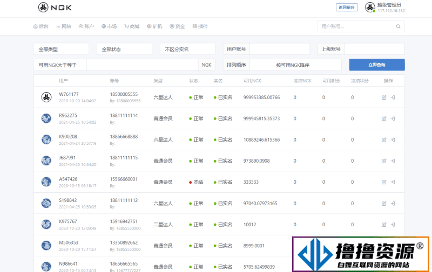Click login-as icon for user K900208
This screenshot has height=272, width=432.
pyautogui.click(x=393, y=140)
